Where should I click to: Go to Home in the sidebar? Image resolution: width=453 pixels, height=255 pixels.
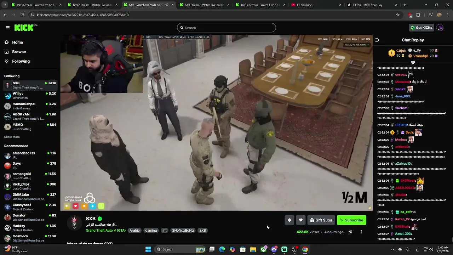click(x=17, y=42)
